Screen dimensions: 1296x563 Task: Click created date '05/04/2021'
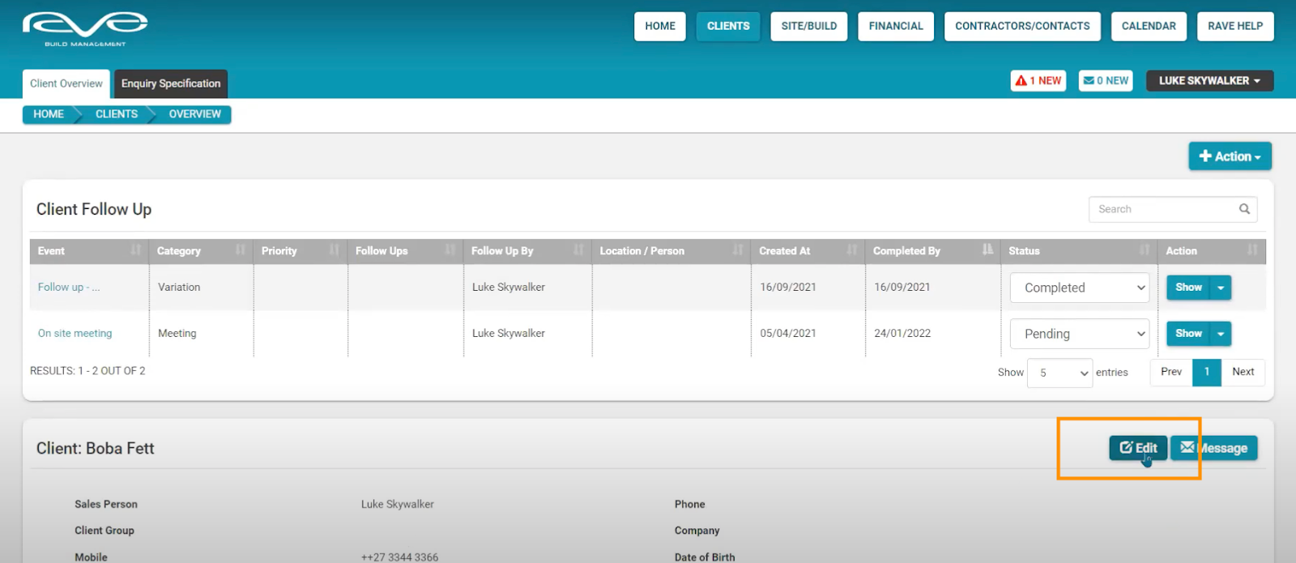(x=788, y=334)
